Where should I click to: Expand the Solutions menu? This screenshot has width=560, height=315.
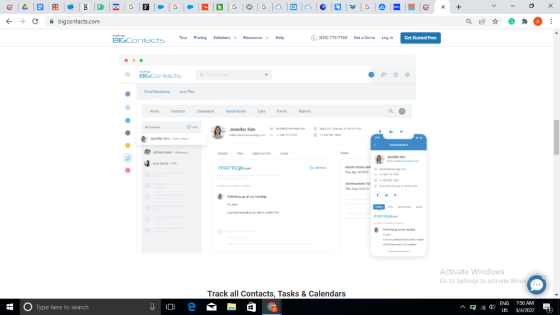tap(225, 38)
